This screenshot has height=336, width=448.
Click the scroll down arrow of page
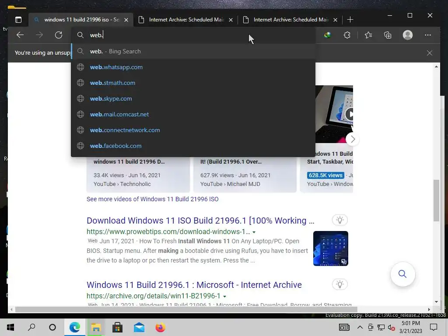click(x=436, y=302)
